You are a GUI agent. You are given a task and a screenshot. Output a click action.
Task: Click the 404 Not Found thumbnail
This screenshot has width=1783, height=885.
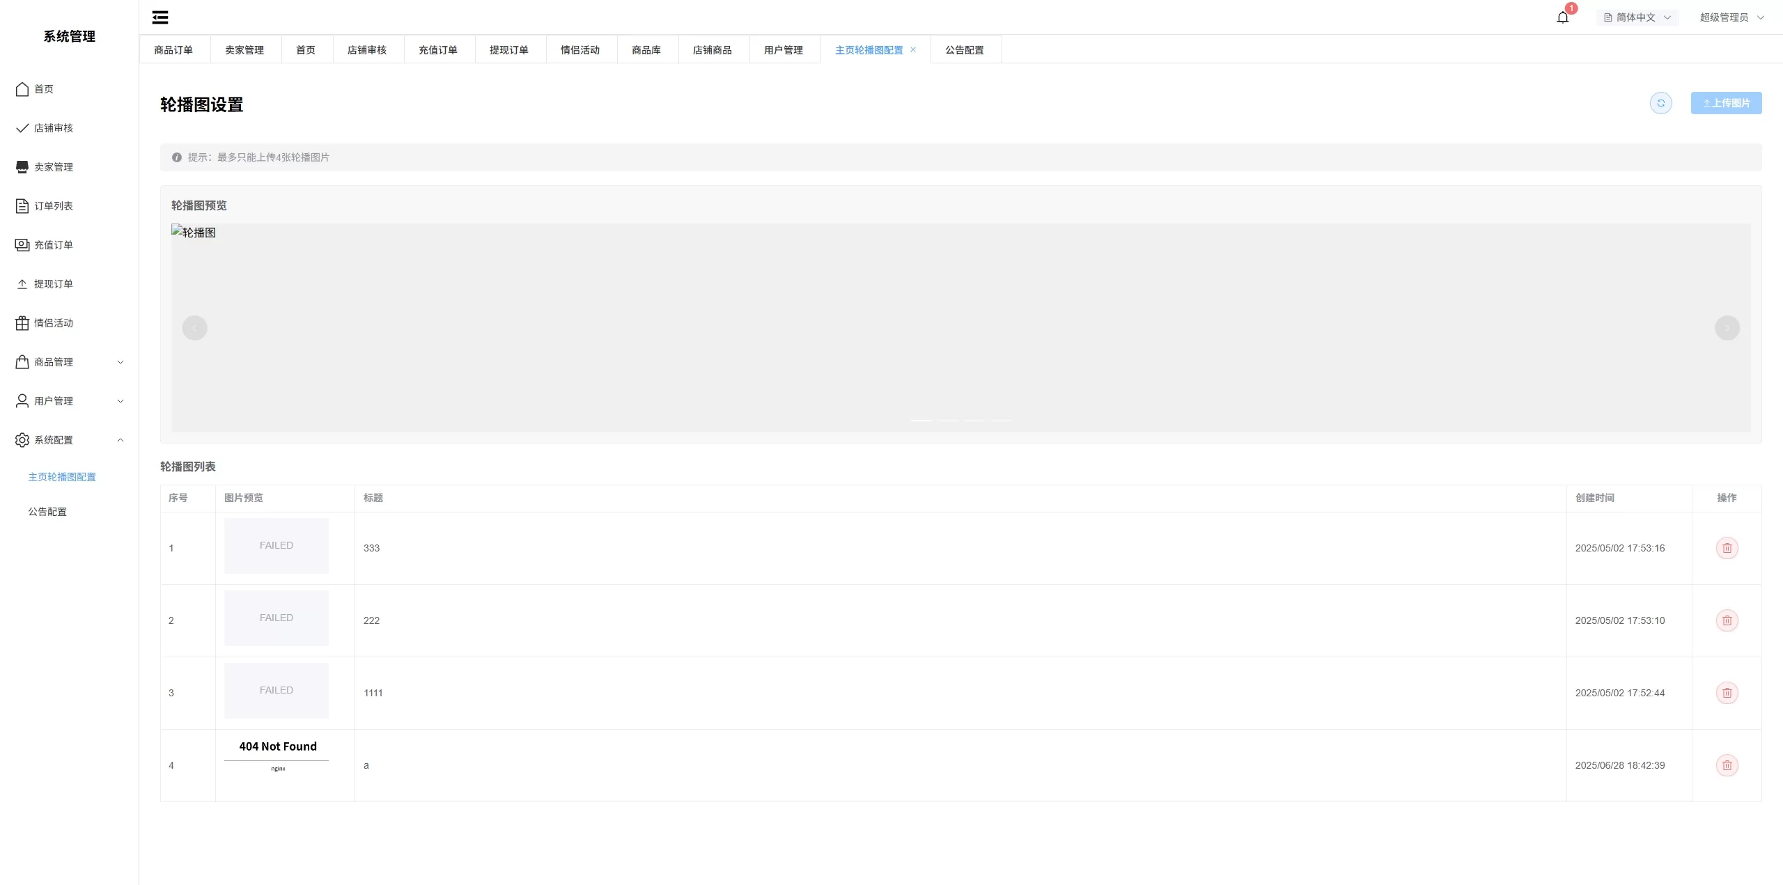277,755
